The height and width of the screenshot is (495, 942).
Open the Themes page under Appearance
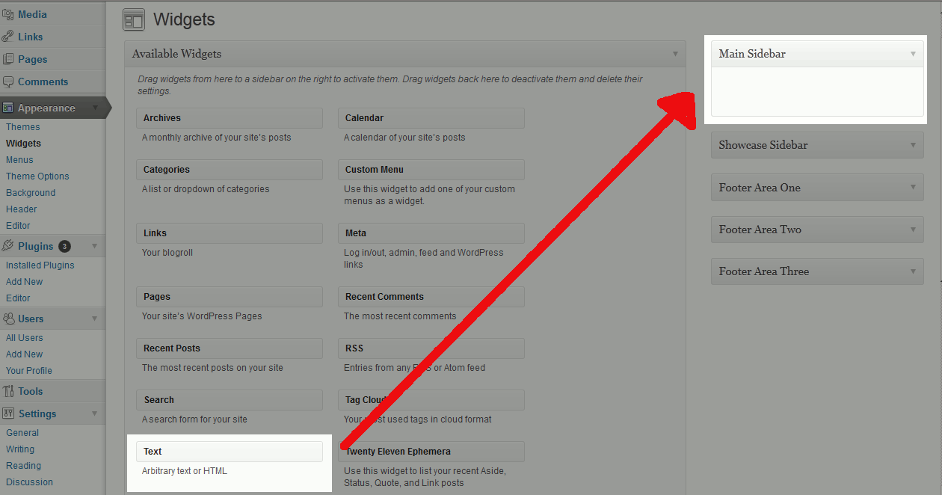pos(22,126)
